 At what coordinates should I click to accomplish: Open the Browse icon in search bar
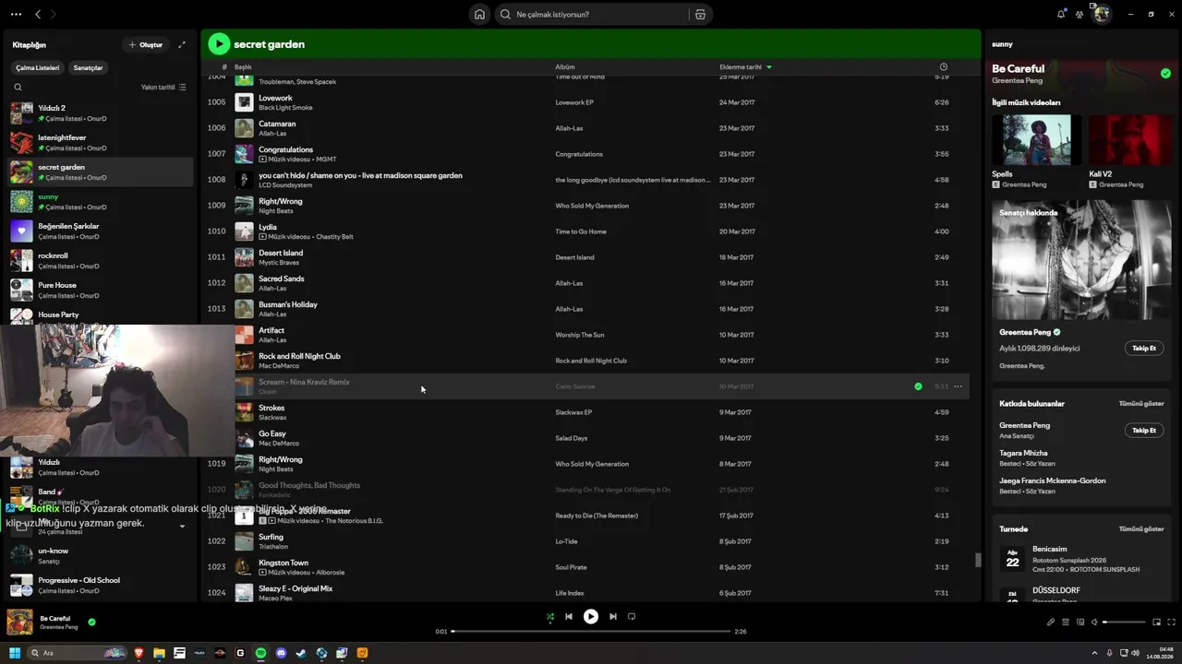pyautogui.click(x=700, y=15)
